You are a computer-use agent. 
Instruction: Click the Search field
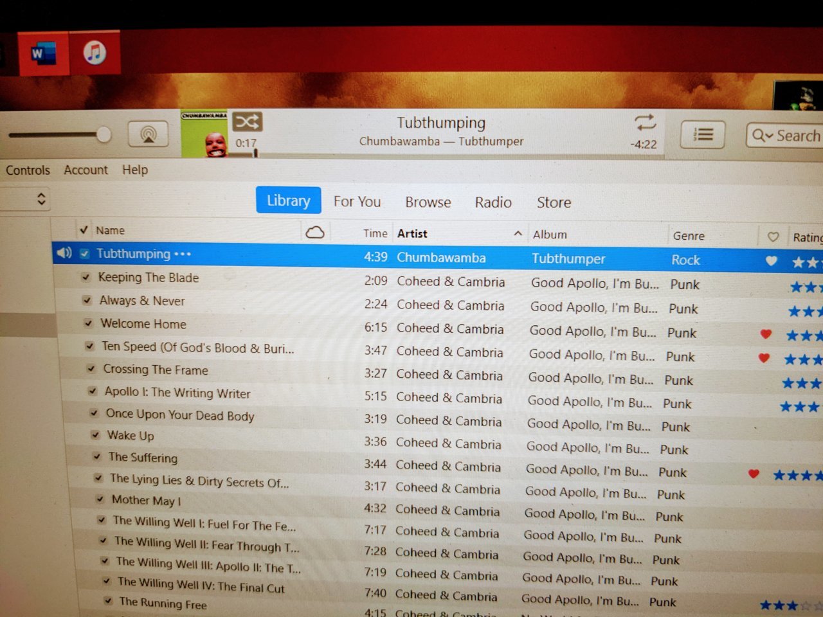[x=784, y=136]
